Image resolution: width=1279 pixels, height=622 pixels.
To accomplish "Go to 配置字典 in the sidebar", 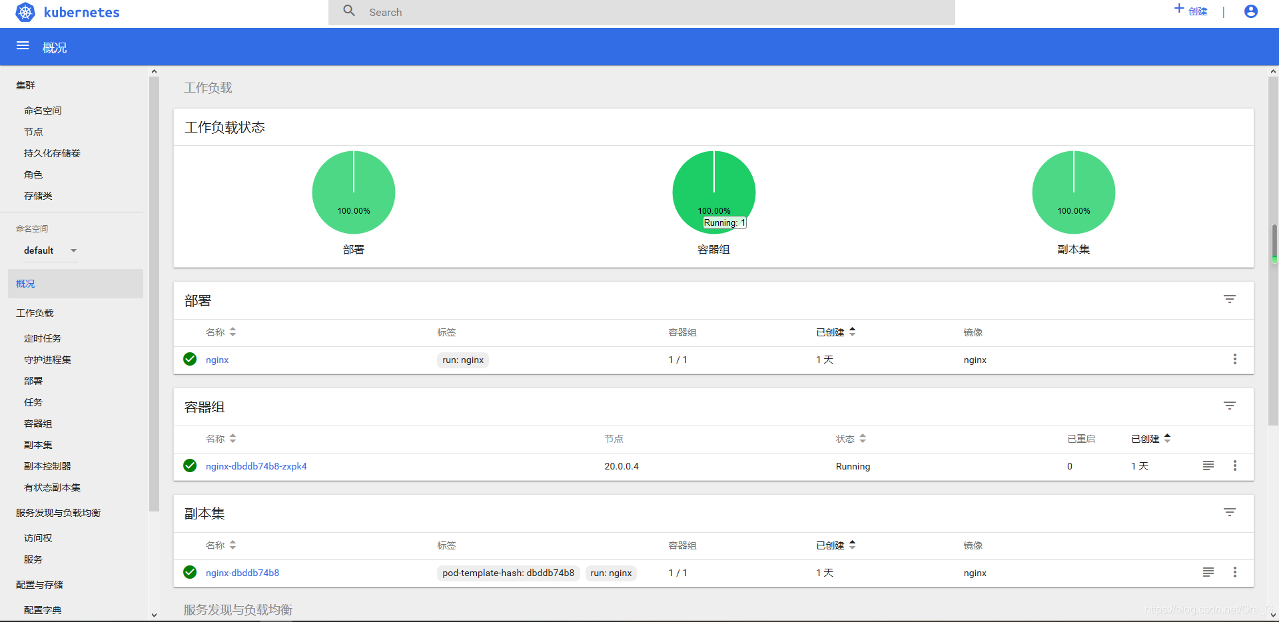I will pos(43,610).
